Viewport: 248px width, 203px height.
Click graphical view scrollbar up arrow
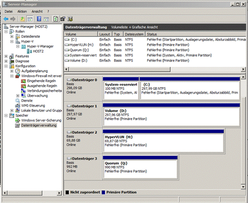tap(243, 77)
